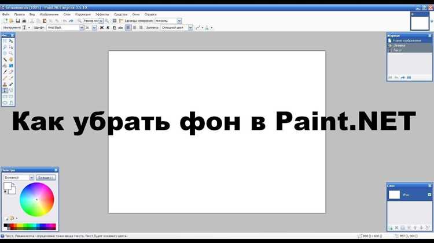Select the Ellipse shape tool

[5, 103]
